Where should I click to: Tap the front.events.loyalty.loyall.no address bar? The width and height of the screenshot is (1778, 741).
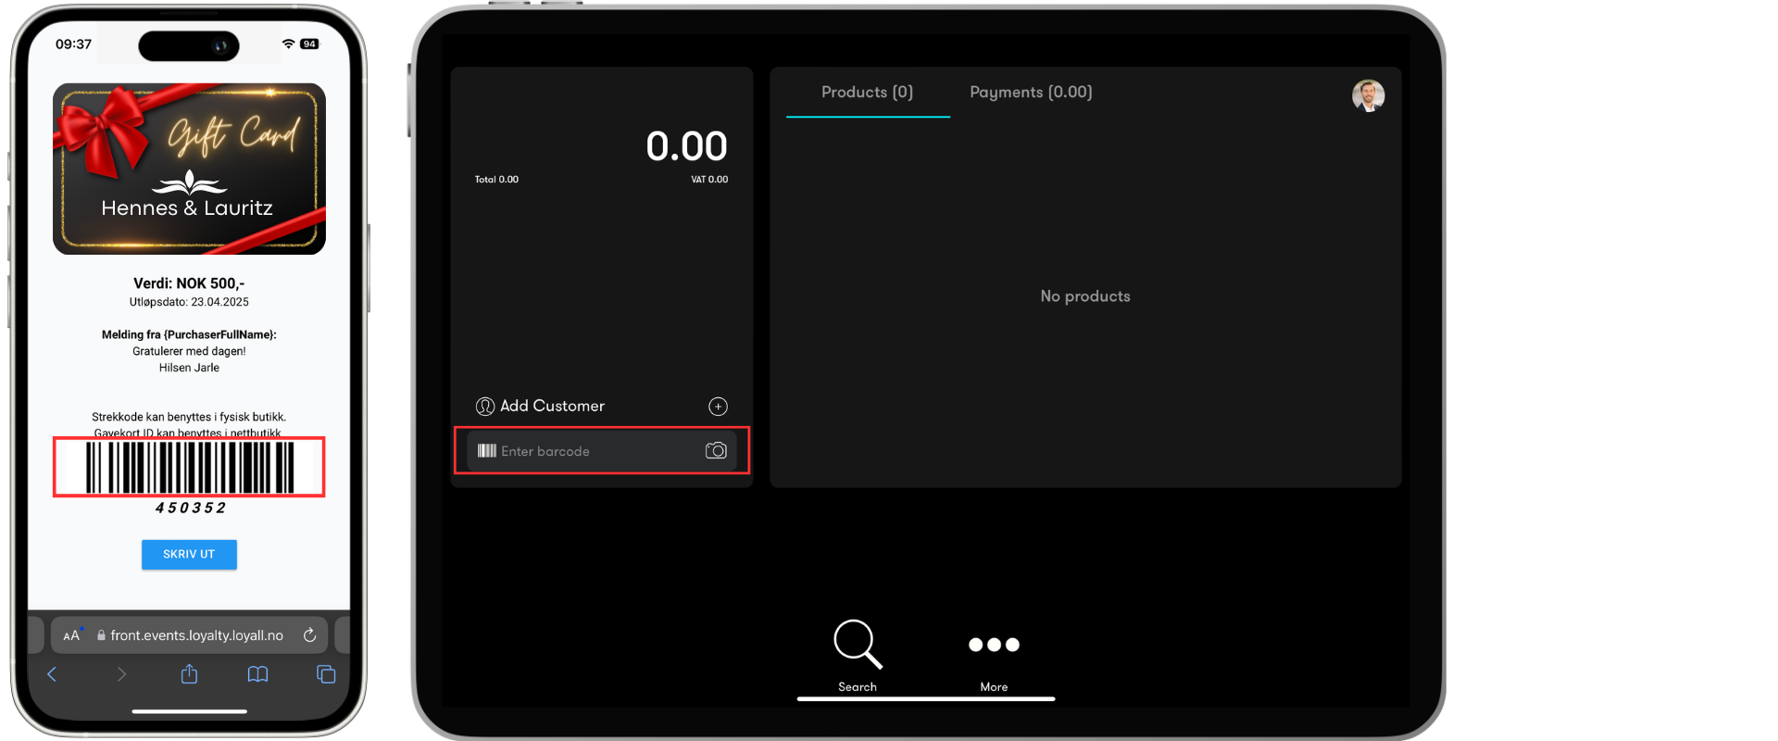tap(189, 635)
